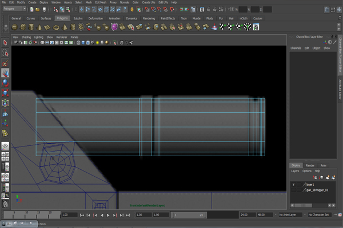Click the question mark selection mask icon
343x228 pixels.
(125, 9)
